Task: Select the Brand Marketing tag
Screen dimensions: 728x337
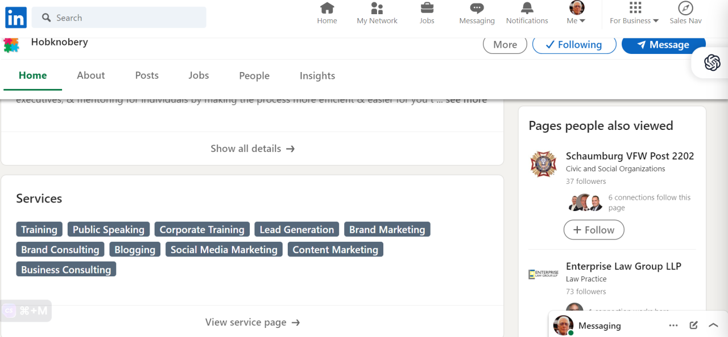Action: [387, 229]
